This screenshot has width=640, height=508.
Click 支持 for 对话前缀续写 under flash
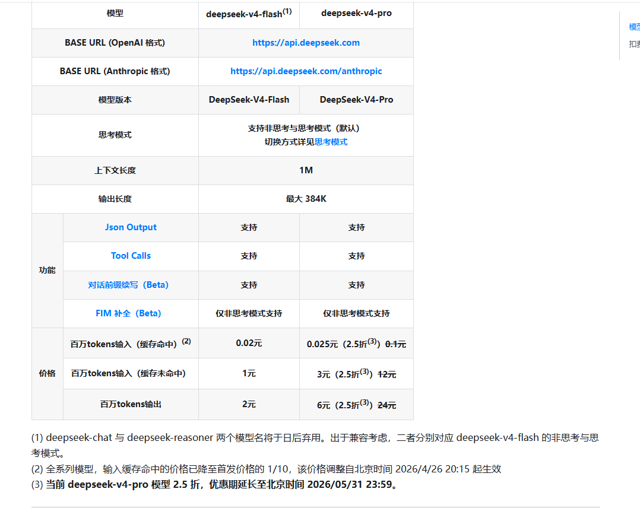[249, 285]
